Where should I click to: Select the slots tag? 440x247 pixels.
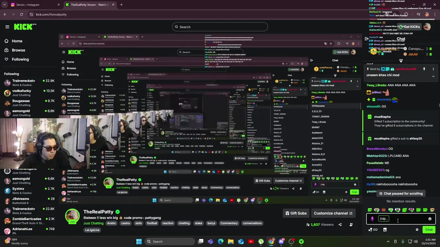[139, 223]
